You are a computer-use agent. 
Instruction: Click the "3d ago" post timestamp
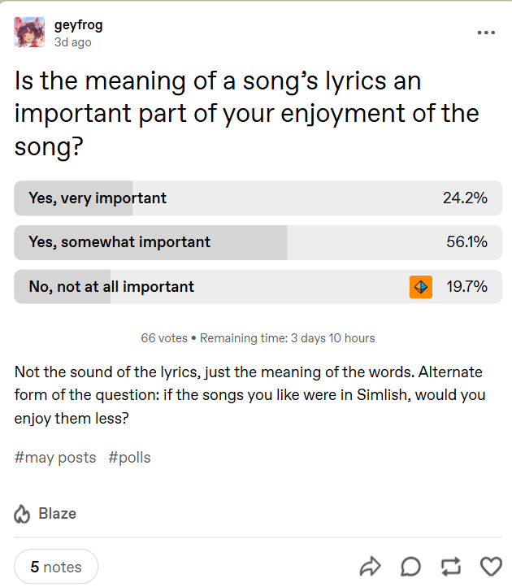pyautogui.click(x=72, y=42)
